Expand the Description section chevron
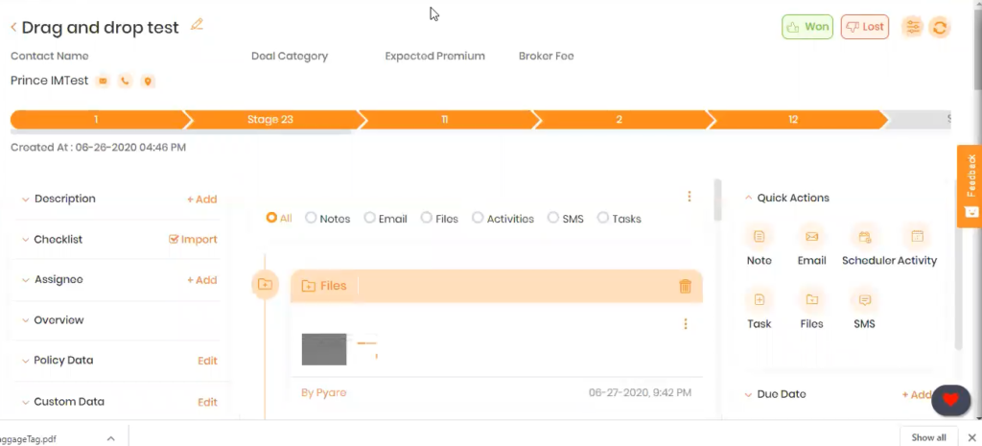 (26, 200)
